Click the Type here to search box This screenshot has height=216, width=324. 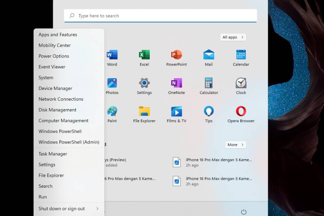click(161, 16)
